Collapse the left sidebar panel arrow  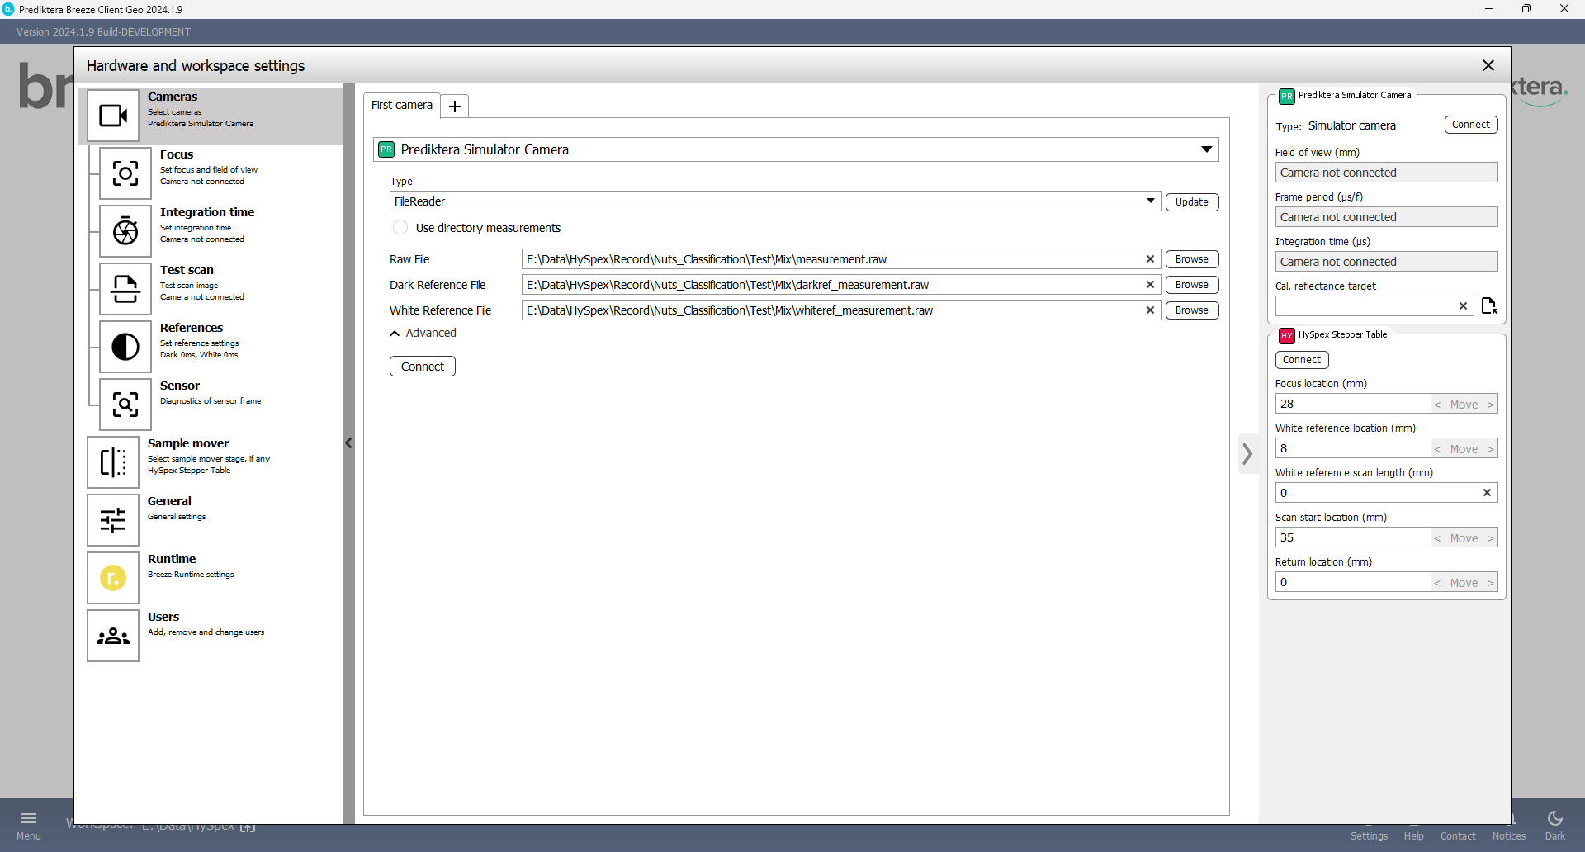click(348, 443)
